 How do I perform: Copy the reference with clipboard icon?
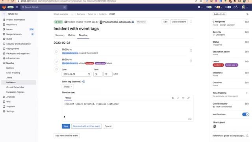[247, 136]
